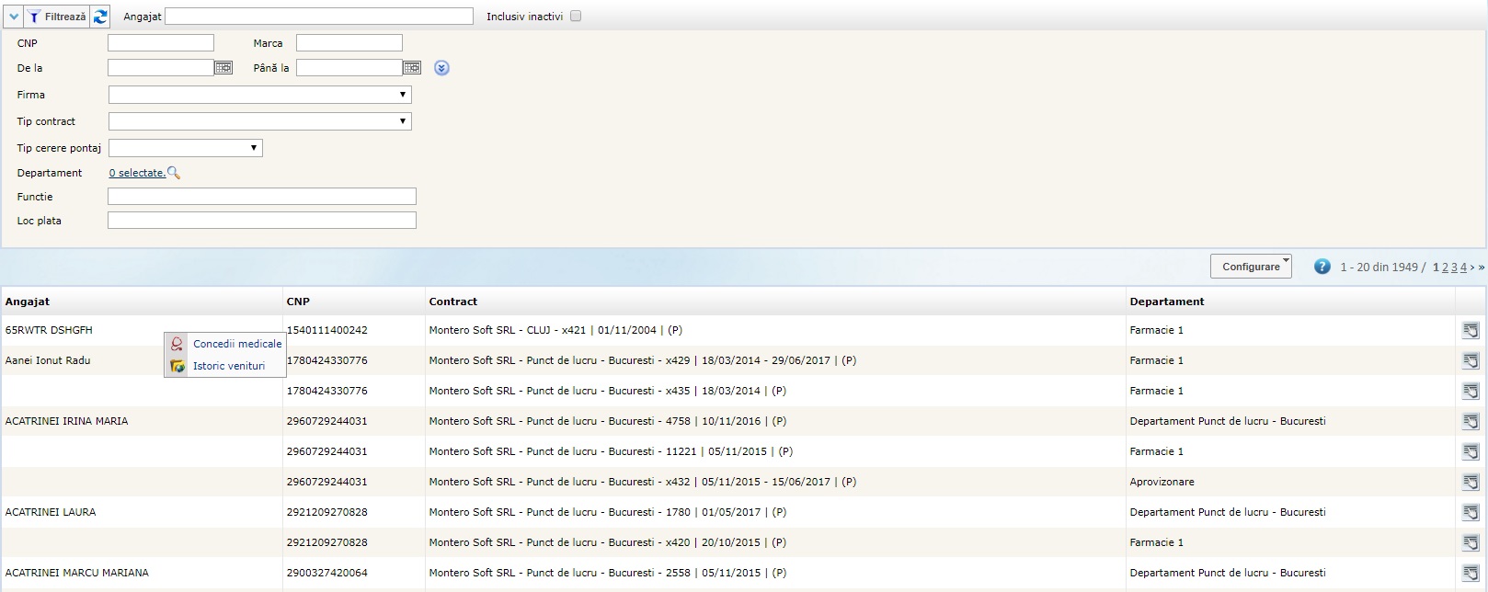
Task: Collapse the filter panel using top-left arrow
Action: [13, 17]
